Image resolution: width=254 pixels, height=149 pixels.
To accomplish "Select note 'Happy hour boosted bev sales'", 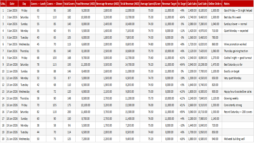I will pyautogui.click(x=238, y=92).
